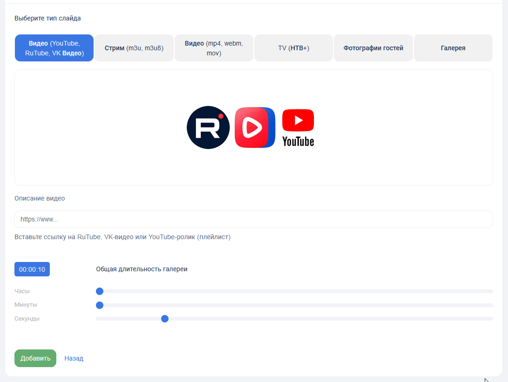Click the Минуты slider handle
This screenshot has height=382, width=508.
coord(99,305)
